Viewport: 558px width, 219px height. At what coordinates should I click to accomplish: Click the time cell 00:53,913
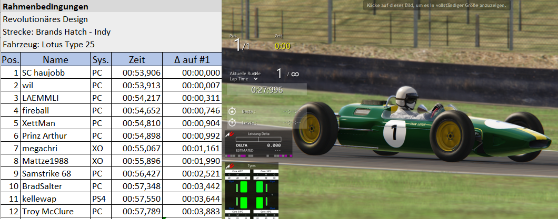coord(137,85)
